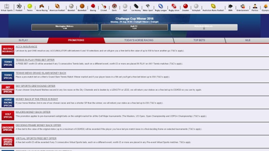The width and height of the screenshot is (269, 151).
Task: Bet on Warrington Wolves odds button
Action: tap(65, 27)
